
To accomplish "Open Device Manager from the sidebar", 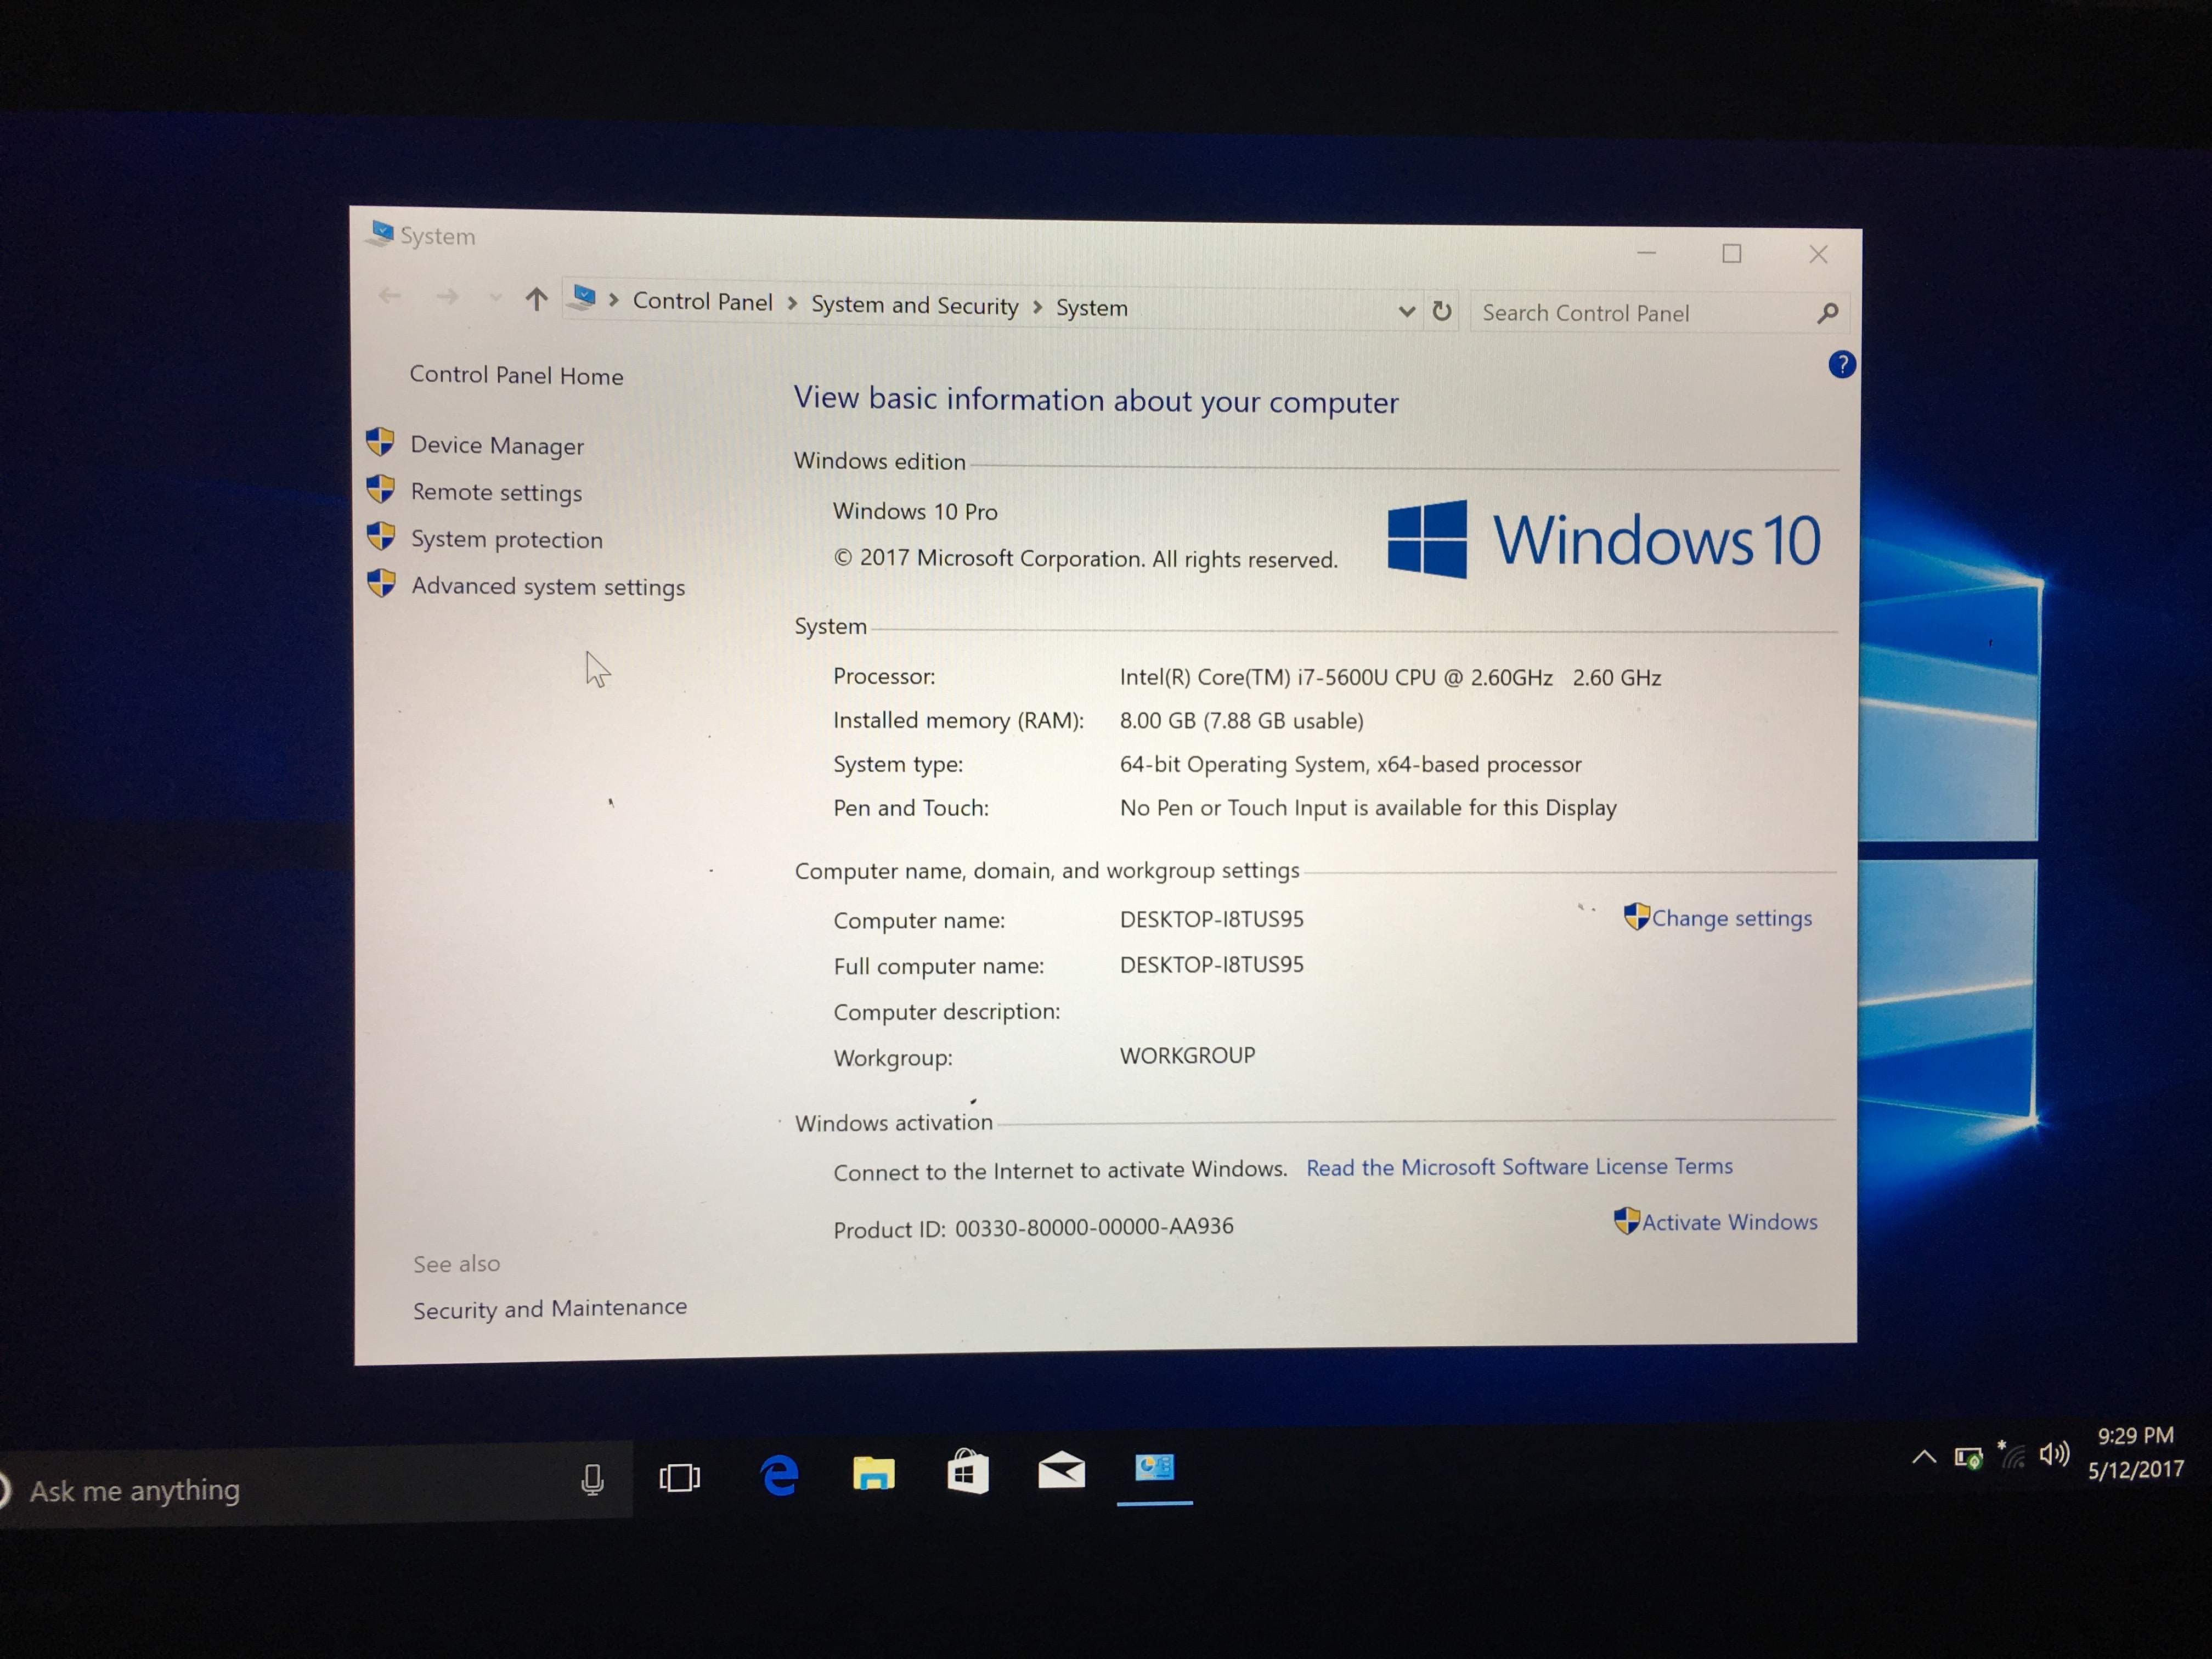I will tap(497, 446).
